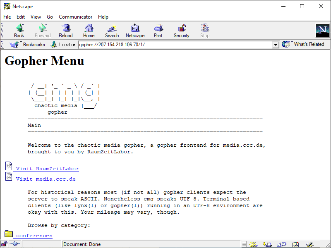331x248 pixels.
Task: Go to the Home page
Action: click(x=89, y=31)
